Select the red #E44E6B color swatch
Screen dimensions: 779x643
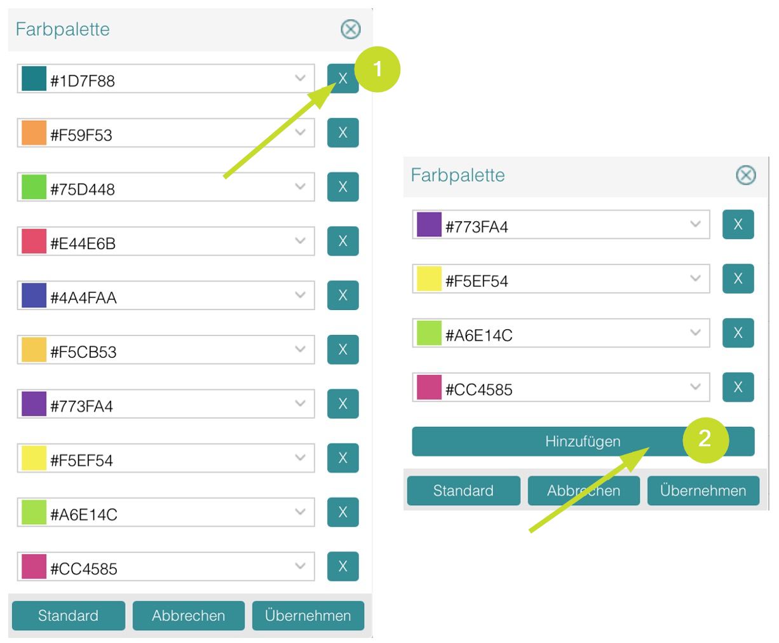click(34, 241)
